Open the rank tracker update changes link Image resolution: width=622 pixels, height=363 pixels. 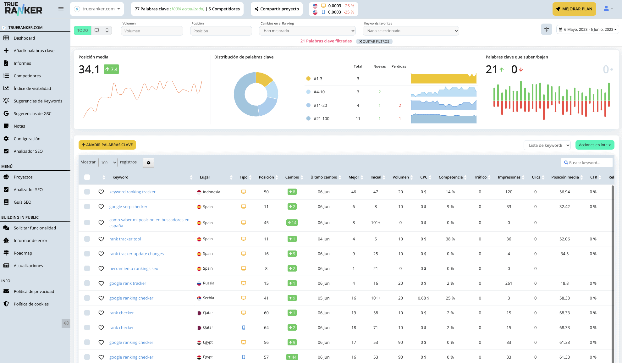click(136, 254)
